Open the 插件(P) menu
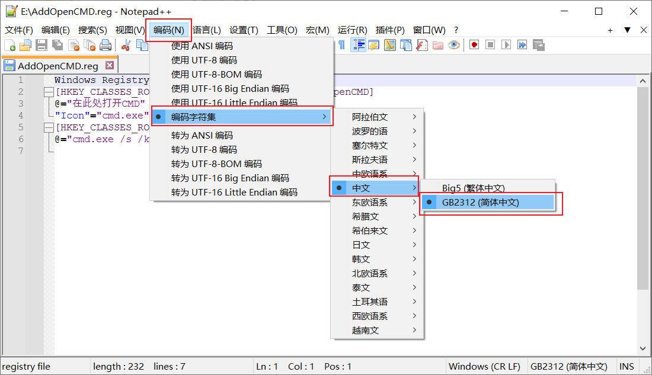 click(x=389, y=30)
